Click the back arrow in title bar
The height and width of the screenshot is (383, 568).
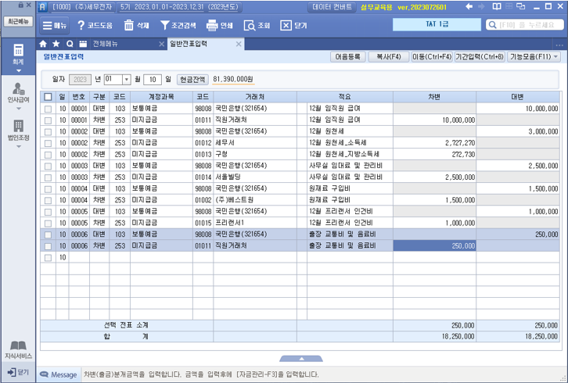[469, 6]
